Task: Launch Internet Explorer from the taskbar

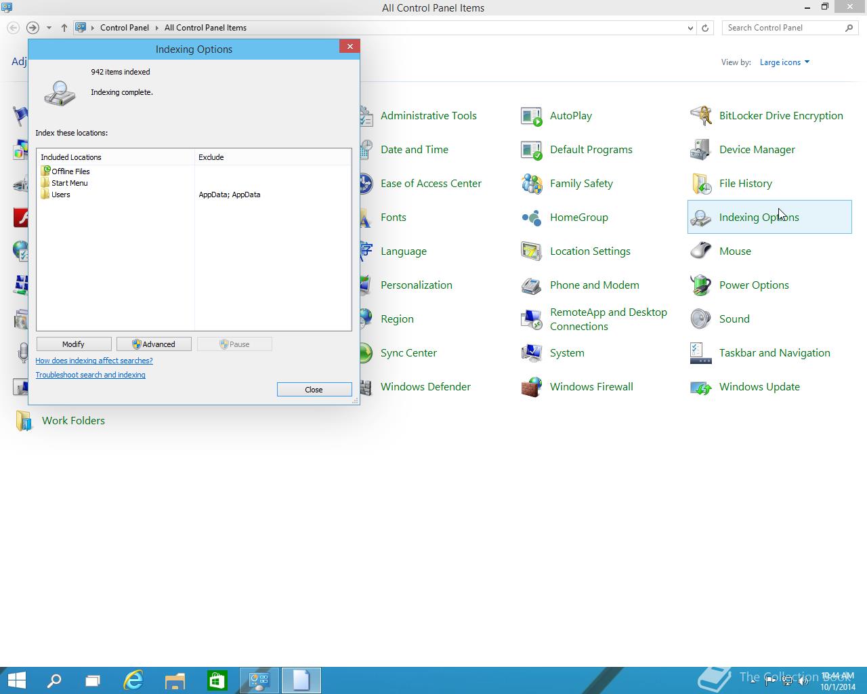Action: coord(133,680)
